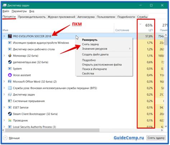Switch to the Производительность tab
170x145 pixels.
point(32,17)
